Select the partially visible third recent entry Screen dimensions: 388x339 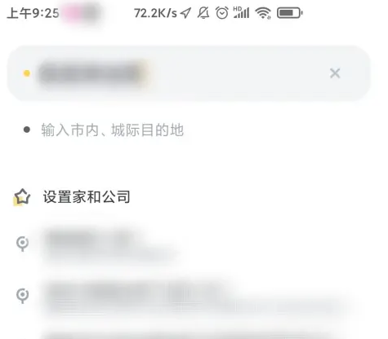[x=190, y=335]
